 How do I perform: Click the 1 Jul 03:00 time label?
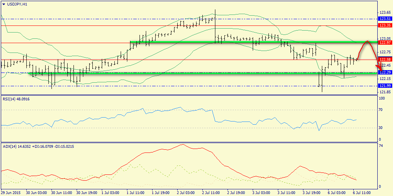coord(110,193)
